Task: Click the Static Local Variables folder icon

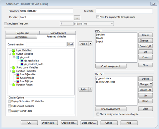Action: tap(14, 68)
